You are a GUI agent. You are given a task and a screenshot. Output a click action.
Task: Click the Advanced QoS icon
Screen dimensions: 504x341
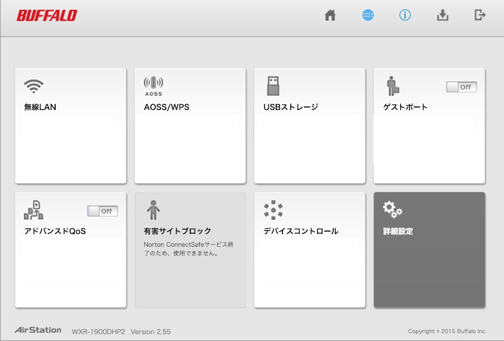(34, 210)
